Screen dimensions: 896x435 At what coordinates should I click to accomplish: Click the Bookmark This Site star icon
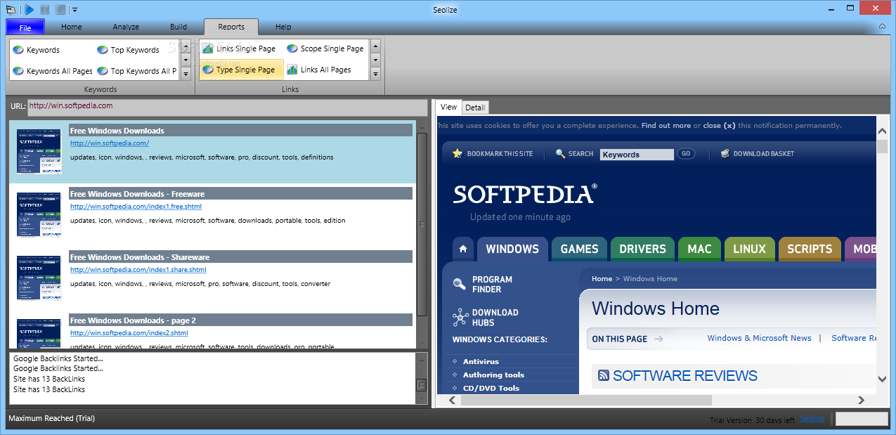coord(457,153)
